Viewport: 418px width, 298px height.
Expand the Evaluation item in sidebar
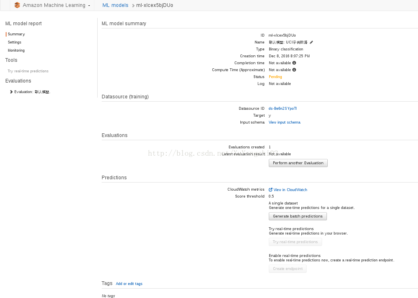click(x=11, y=92)
